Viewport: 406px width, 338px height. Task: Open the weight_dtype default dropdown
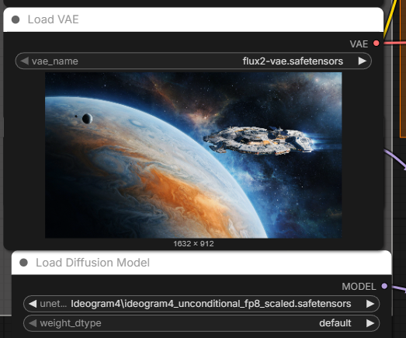pyautogui.click(x=201, y=323)
